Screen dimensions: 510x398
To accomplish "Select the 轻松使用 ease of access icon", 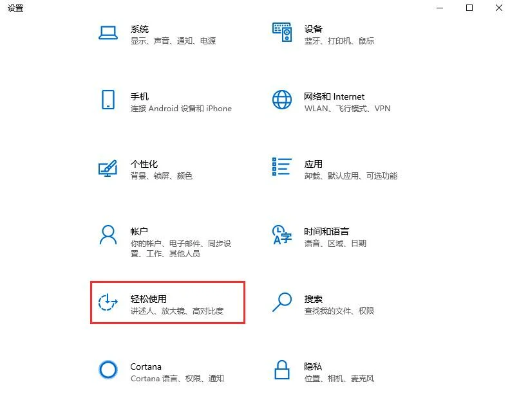I will (108, 302).
